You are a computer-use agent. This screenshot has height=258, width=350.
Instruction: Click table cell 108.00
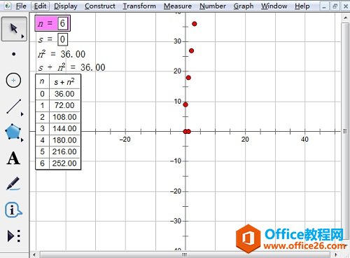tap(64, 117)
